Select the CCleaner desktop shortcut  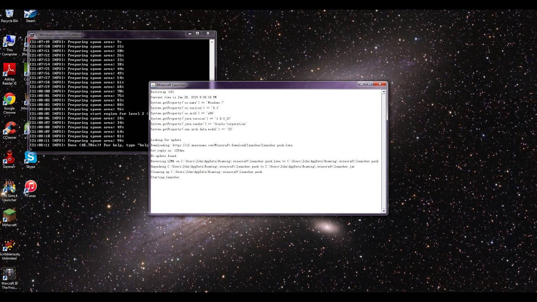(9, 130)
